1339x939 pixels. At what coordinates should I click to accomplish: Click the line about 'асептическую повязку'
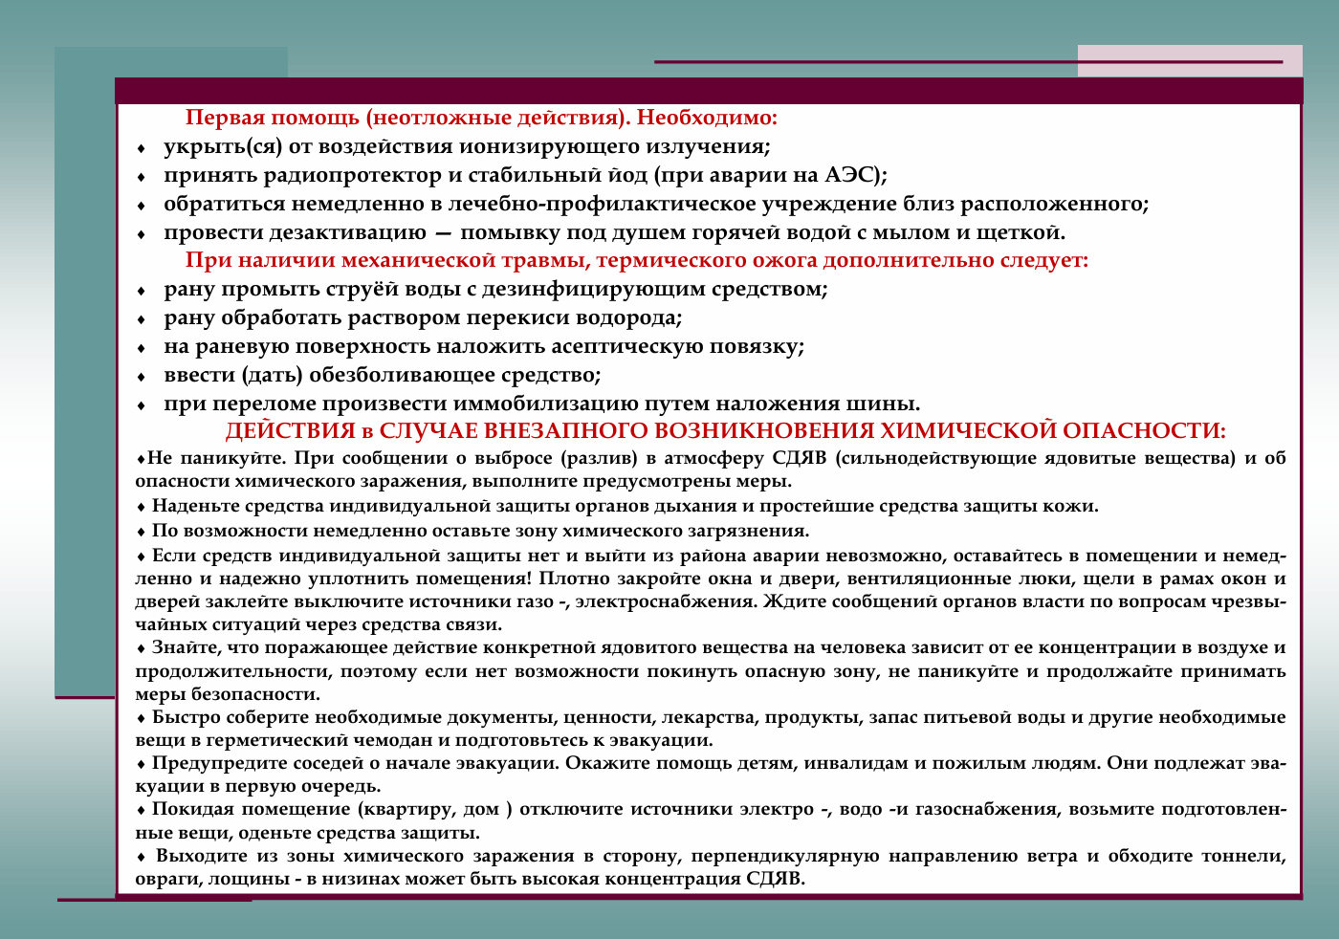pyautogui.click(x=483, y=346)
